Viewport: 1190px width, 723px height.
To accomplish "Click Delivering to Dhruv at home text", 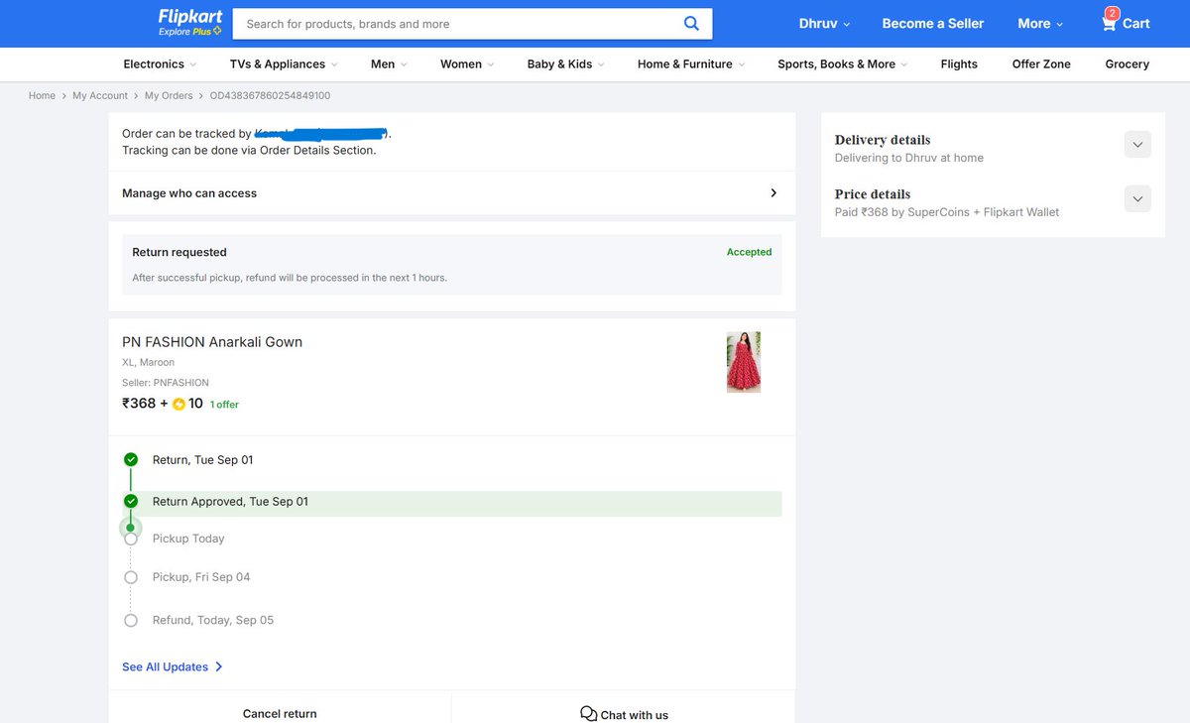I will pyautogui.click(x=909, y=158).
